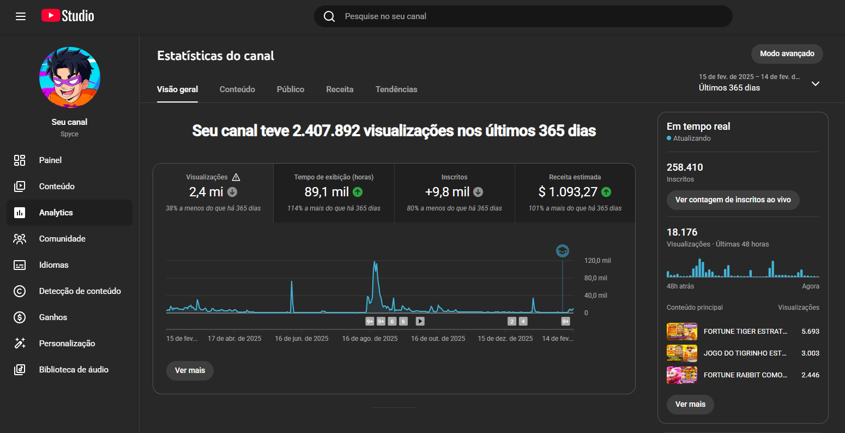Click the 258.410 subscriber count

[685, 167]
